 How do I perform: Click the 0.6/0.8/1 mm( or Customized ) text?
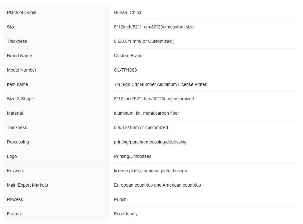tap(144, 41)
